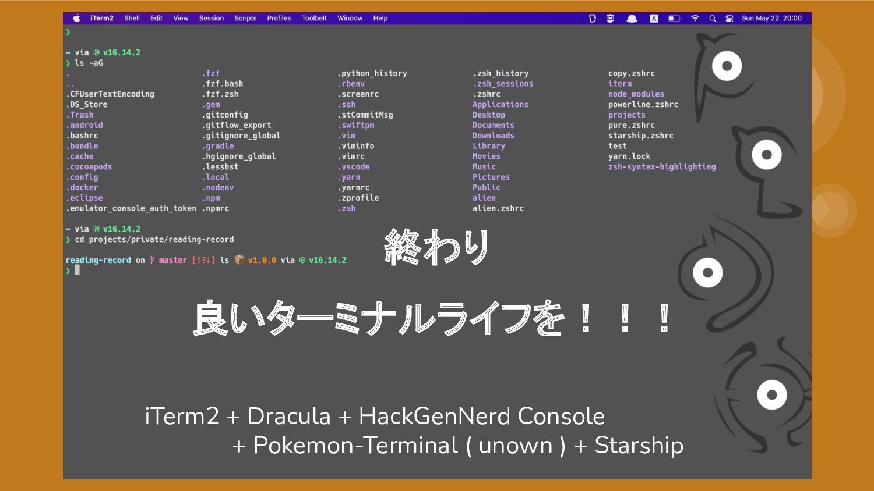The width and height of the screenshot is (874, 491).
Task: Open Control Center icon
Action: click(x=729, y=19)
